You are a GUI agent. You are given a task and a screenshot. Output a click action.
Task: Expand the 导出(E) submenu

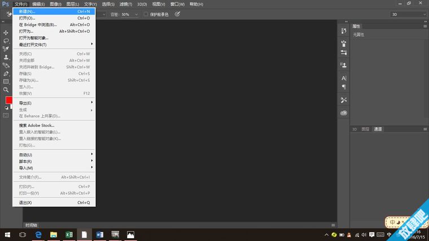coord(54,103)
